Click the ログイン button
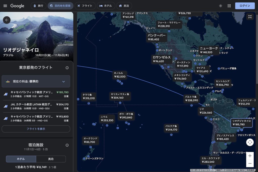 click(x=245, y=6)
